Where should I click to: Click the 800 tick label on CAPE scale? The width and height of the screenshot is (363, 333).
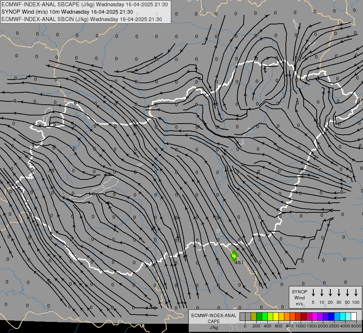click(290, 326)
